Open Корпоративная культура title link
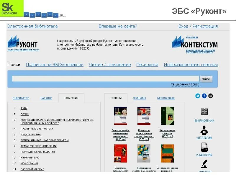Viewport: 236px width, 177px height. 167,132
